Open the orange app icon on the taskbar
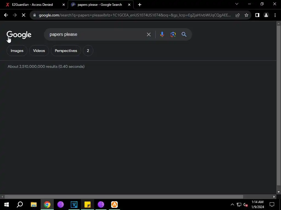 coord(114,205)
